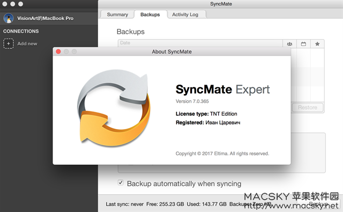
Task: Click the 'Add new' label in sidebar
Action: (27, 44)
